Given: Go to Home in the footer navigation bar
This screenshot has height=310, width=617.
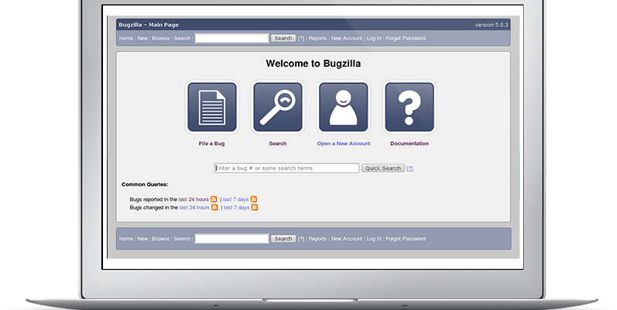Looking at the screenshot, I should pyautogui.click(x=126, y=239).
